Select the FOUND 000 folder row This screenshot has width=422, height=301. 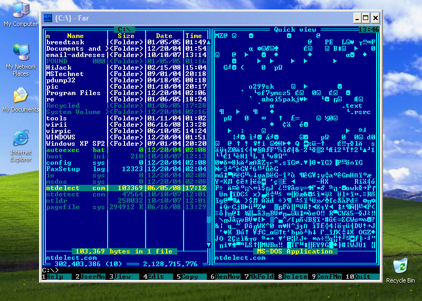click(x=126, y=61)
